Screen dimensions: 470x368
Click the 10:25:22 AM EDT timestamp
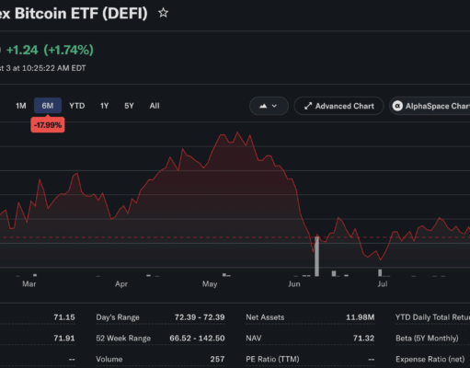tap(54, 68)
